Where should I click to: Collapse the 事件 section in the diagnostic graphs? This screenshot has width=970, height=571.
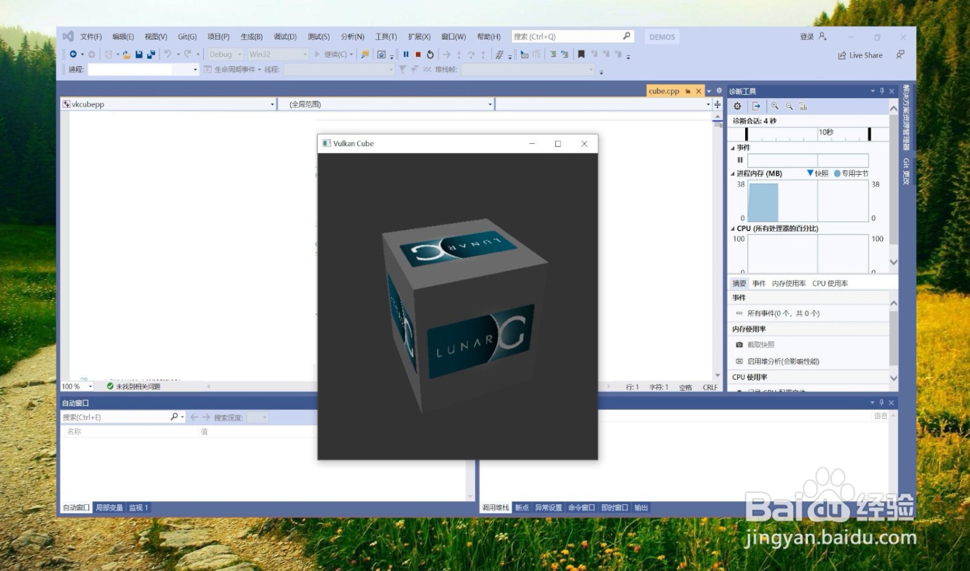click(732, 147)
